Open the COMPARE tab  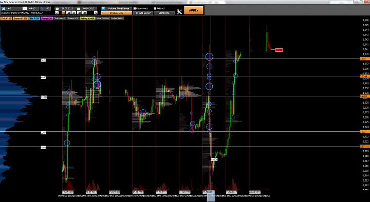tap(164, 13)
